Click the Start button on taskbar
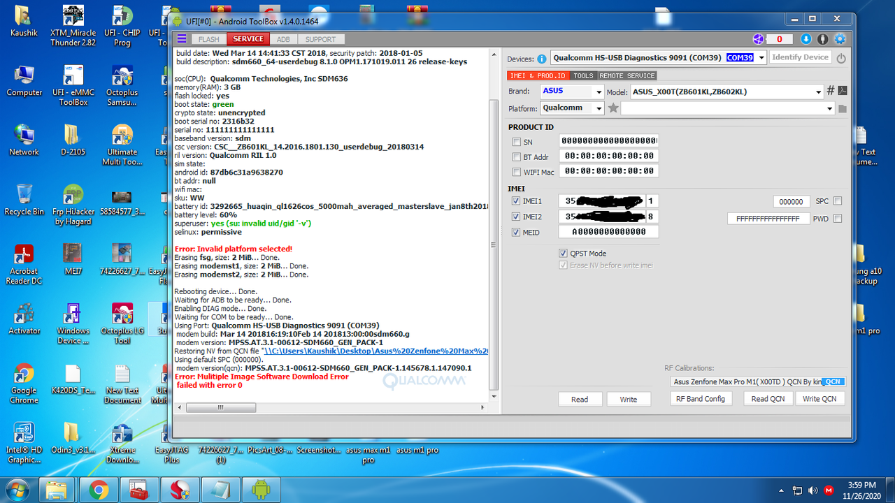Image resolution: width=895 pixels, height=503 pixels. (x=16, y=489)
